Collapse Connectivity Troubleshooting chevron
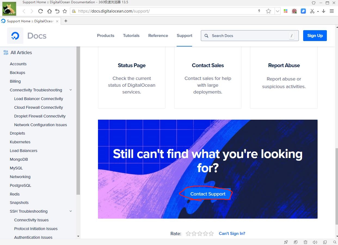The width and height of the screenshot is (338, 245). tap(71, 90)
